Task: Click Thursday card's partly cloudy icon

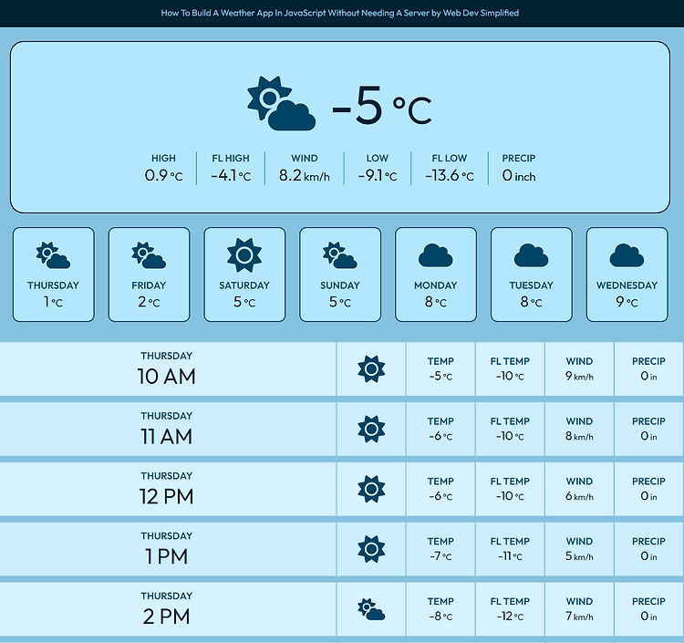Action: [53, 254]
